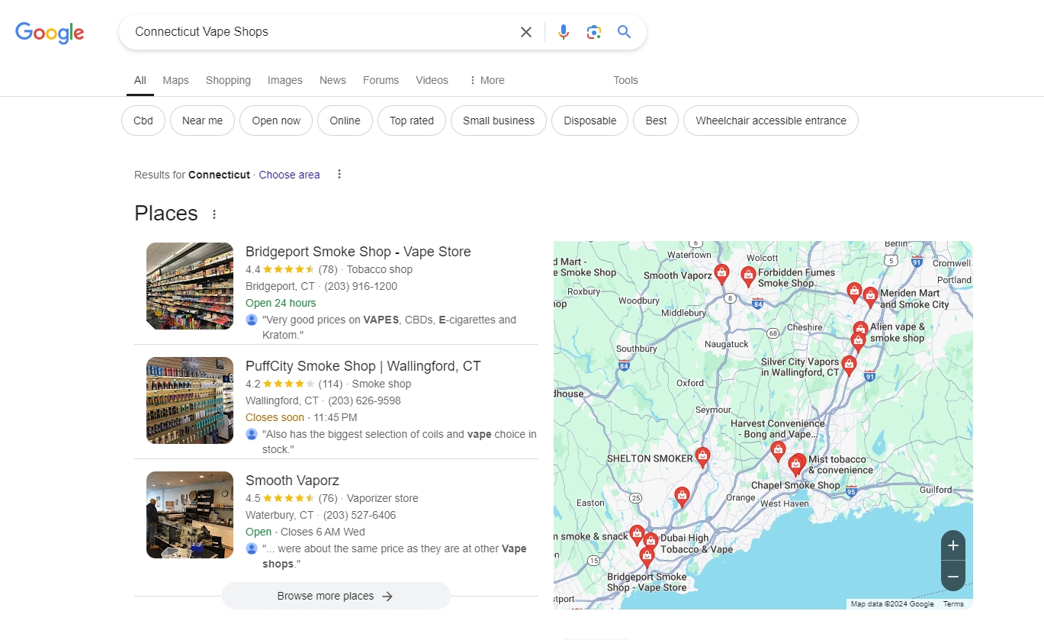Screen dimensions: 1044x640
Task: Open Smooth Vaporz store photo thumbnail
Action: point(190,515)
